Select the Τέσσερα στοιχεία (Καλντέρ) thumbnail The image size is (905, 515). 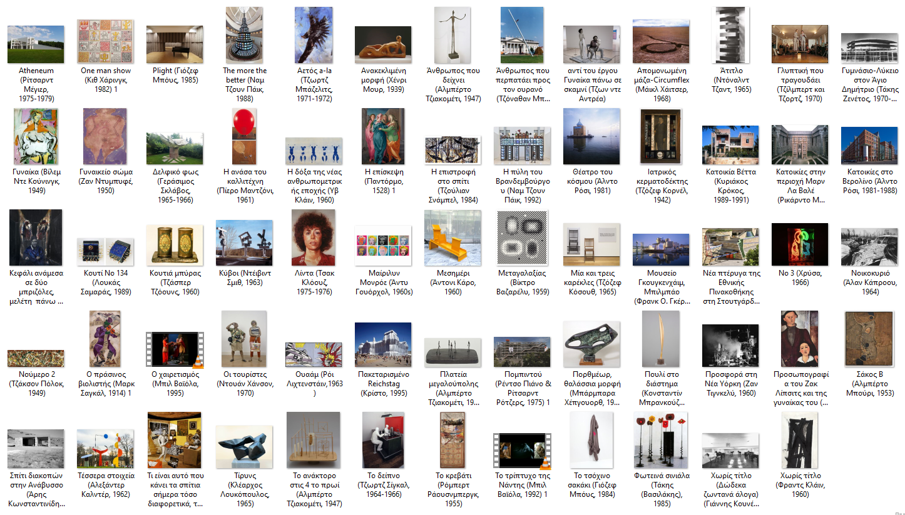pos(105,449)
